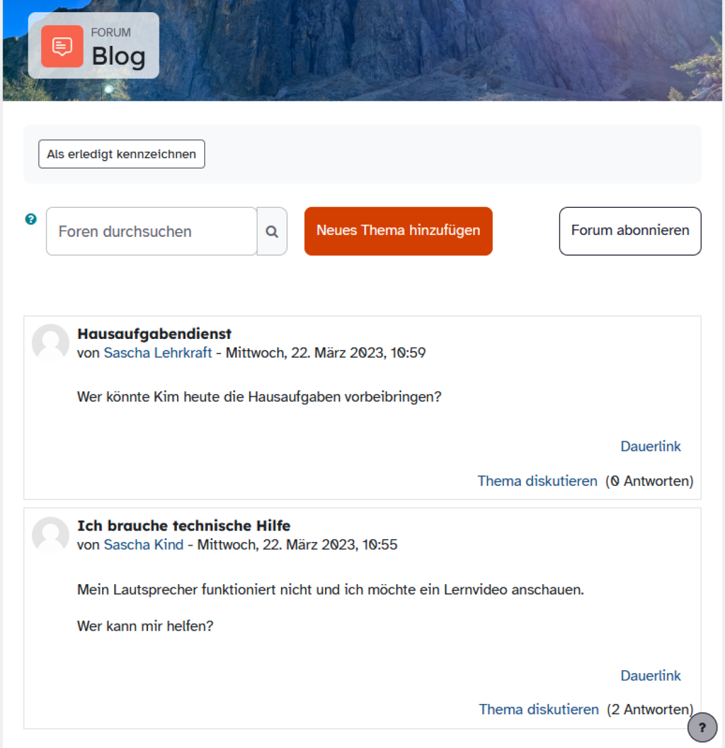The image size is (725, 748).
Task: Click the orange forum activity icon
Action: click(x=62, y=47)
